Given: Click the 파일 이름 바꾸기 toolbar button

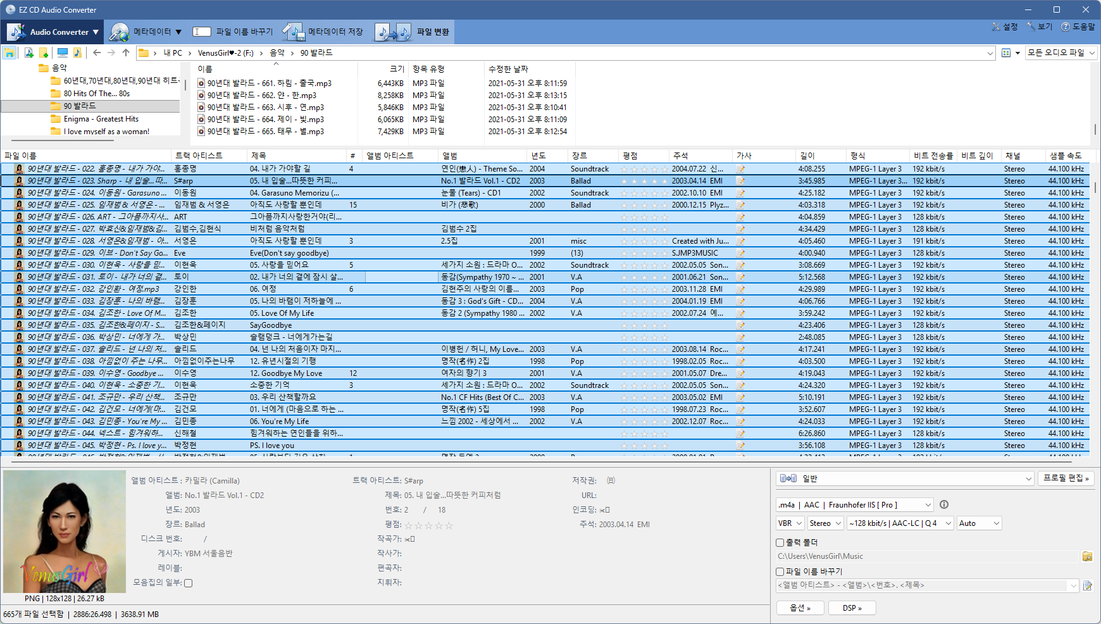Looking at the screenshot, I should point(233,32).
